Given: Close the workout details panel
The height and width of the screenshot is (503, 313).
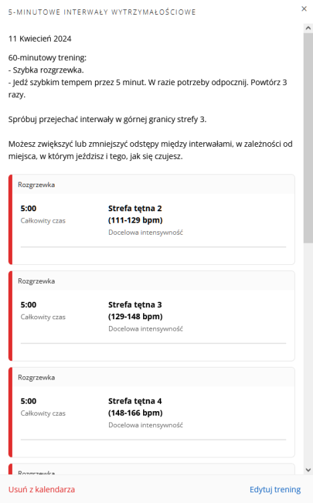Looking at the screenshot, I should coord(304,9).
